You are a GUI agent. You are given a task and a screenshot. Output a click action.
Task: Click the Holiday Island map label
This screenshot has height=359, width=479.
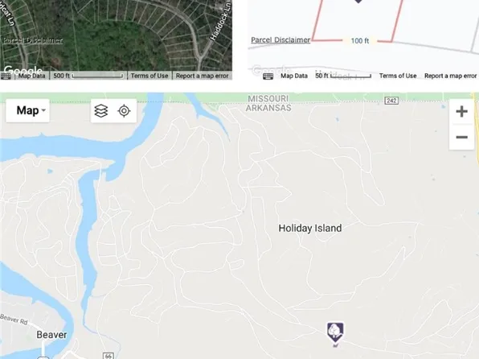310,228
